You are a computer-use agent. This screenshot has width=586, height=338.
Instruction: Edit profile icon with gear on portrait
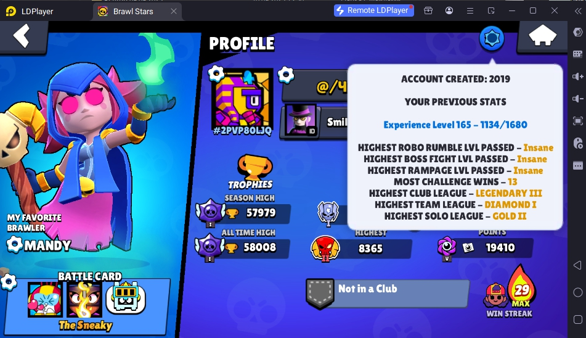pos(216,73)
